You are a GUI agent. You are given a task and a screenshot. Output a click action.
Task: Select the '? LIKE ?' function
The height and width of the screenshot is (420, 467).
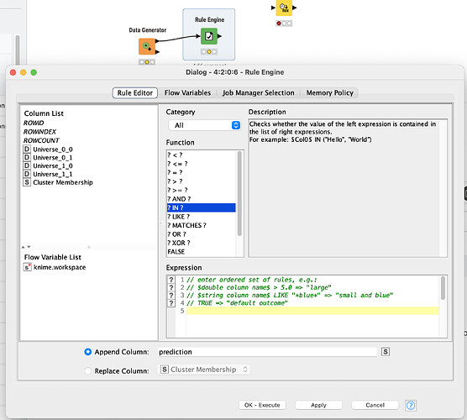(202, 217)
